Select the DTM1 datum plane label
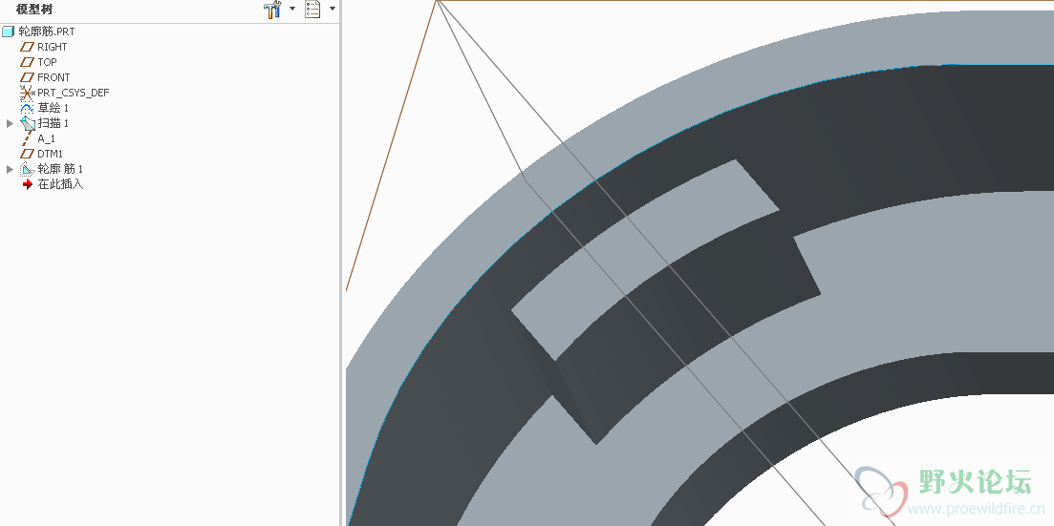1054x526 pixels. point(51,154)
